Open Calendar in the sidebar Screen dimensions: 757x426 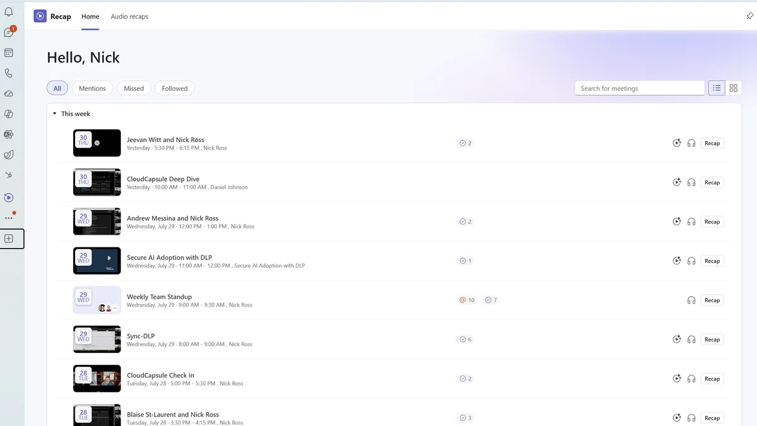pyautogui.click(x=9, y=53)
